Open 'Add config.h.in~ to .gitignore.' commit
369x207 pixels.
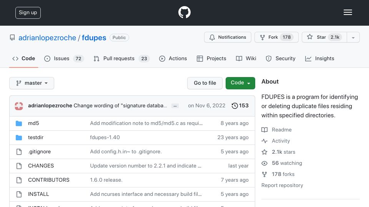126,152
